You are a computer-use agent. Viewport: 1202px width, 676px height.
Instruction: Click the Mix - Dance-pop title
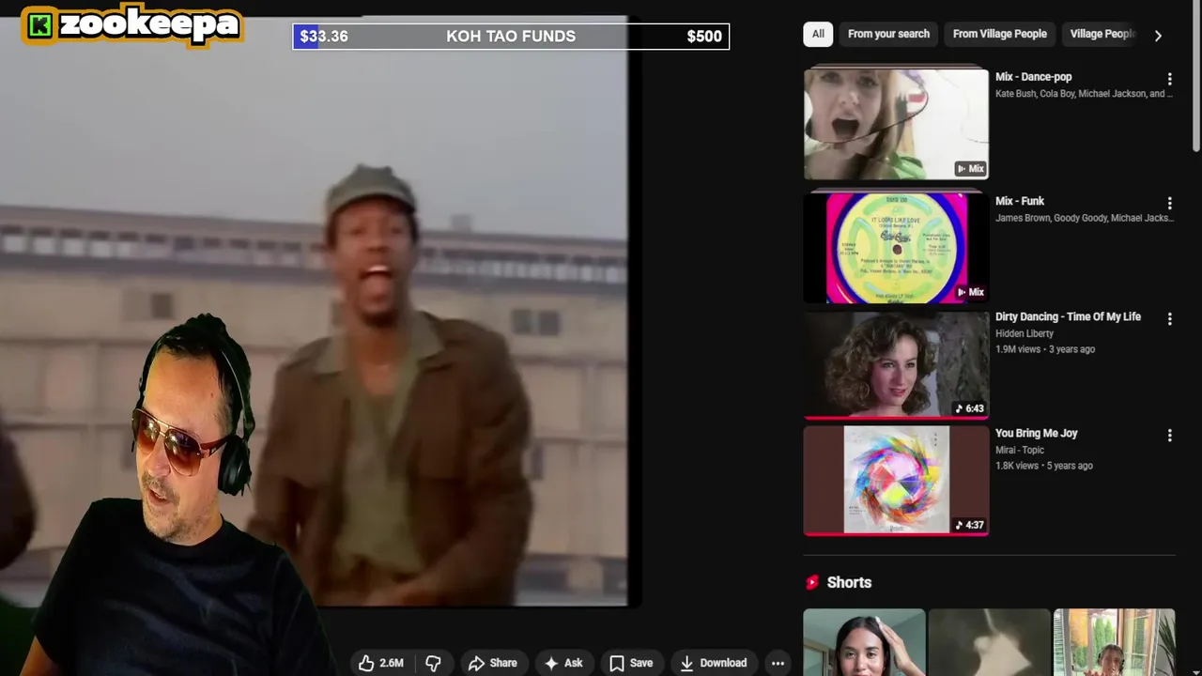(x=1033, y=77)
